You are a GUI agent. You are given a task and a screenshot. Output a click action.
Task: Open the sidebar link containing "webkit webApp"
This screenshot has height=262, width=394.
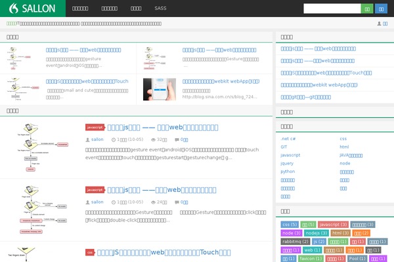[319, 84]
